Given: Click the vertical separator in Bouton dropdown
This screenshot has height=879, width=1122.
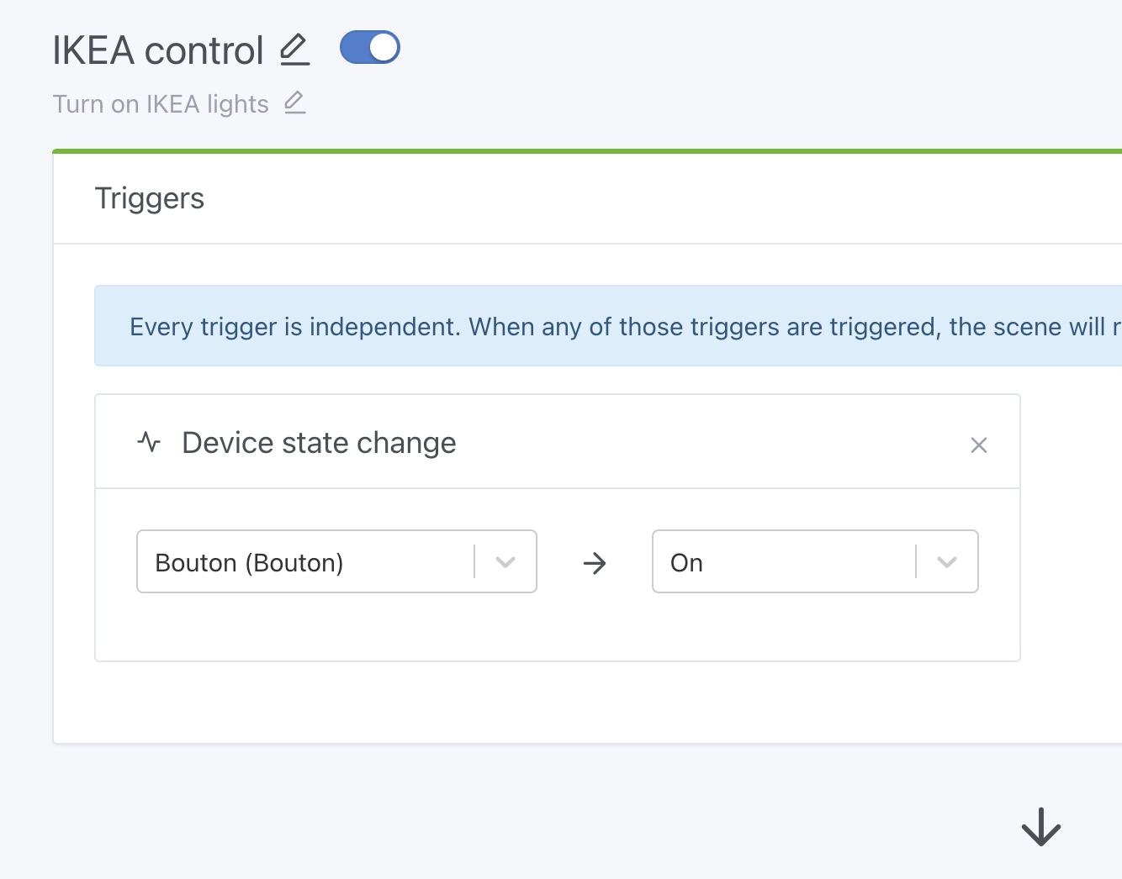Looking at the screenshot, I should (x=475, y=561).
